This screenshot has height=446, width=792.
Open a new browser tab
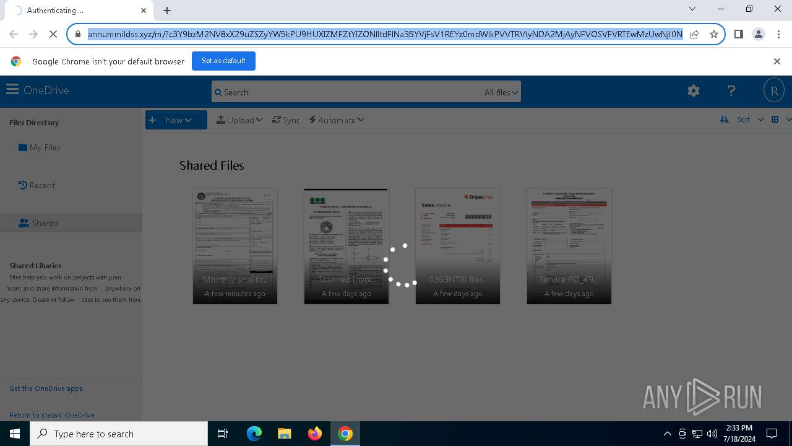point(167,11)
